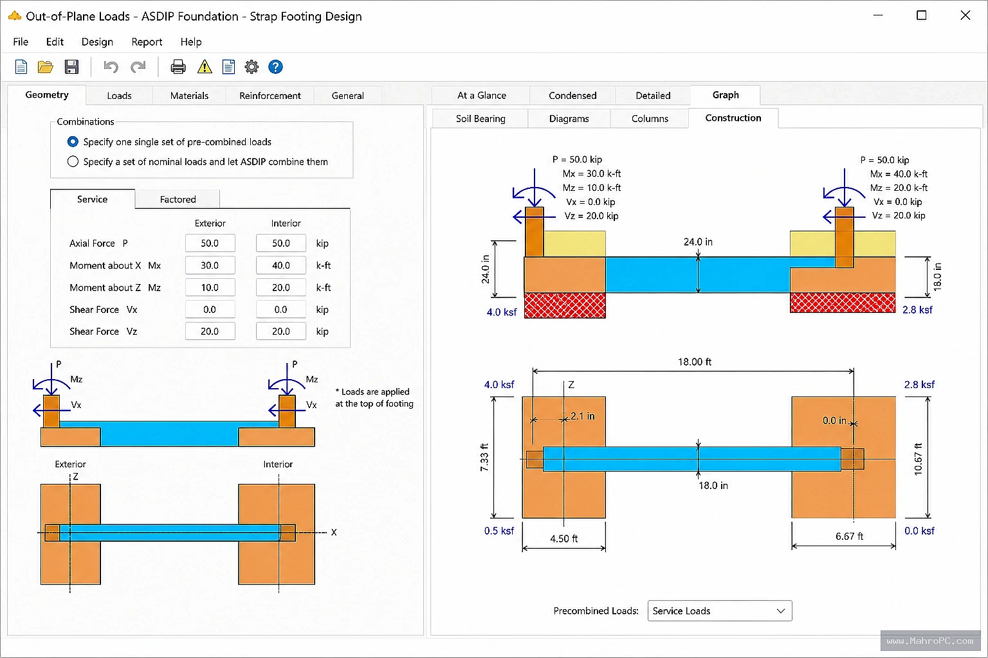988x658 pixels.
Task: Click the '10.67 ft' footing length label
Action: click(919, 459)
